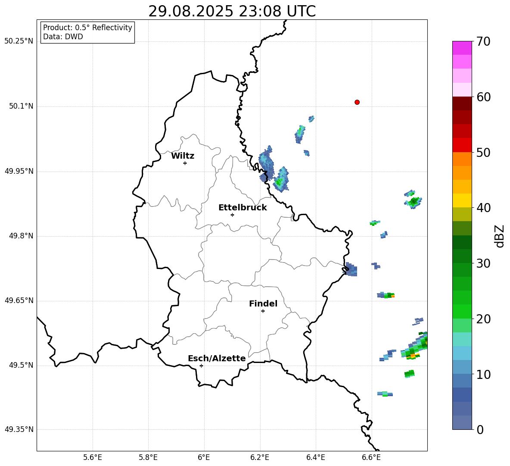Click the 49.95°N latitude label

click(x=19, y=171)
